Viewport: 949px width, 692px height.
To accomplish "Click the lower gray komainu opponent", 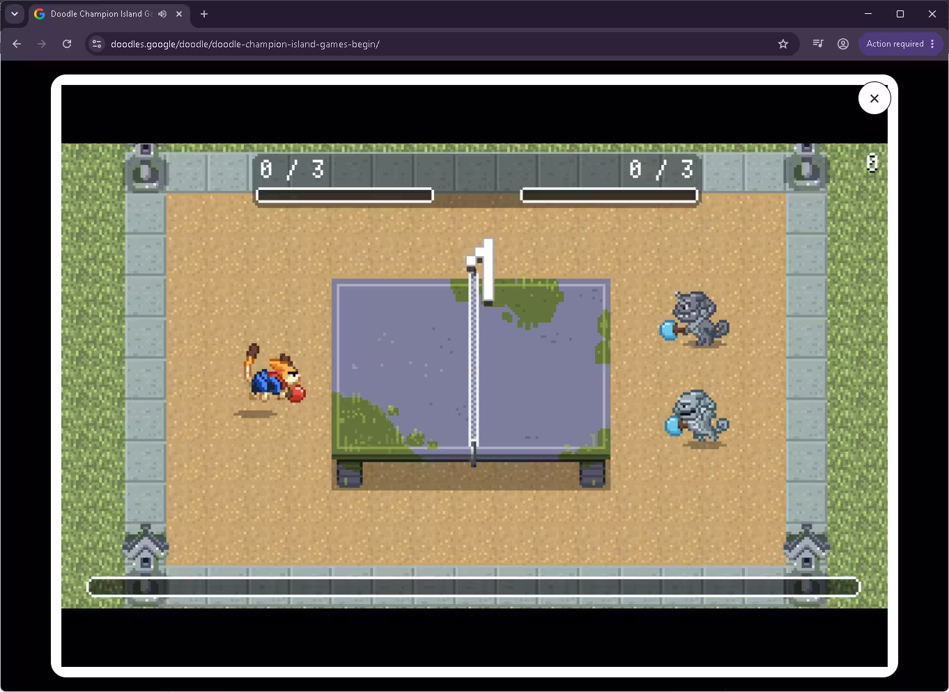I will [697, 417].
